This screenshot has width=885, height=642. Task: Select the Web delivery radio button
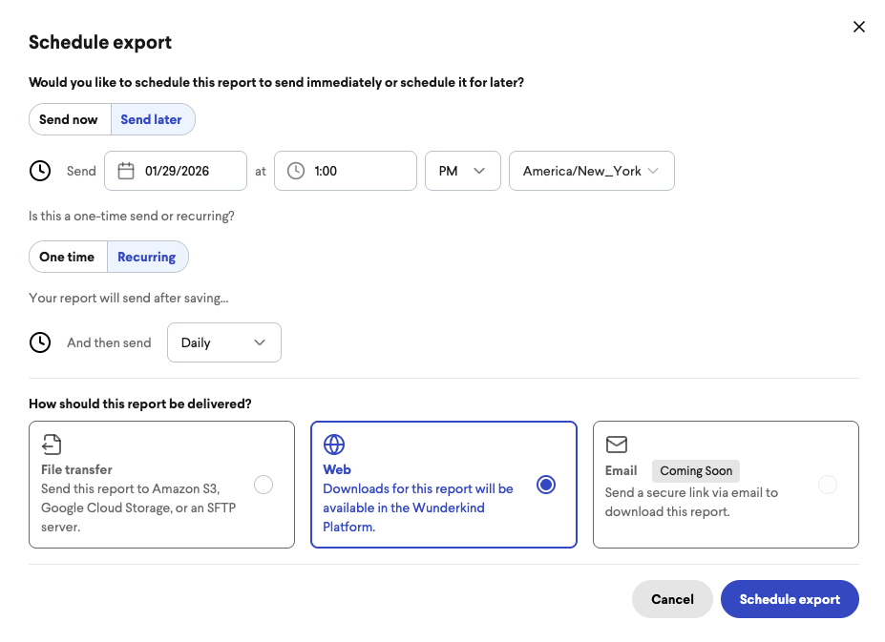click(546, 485)
